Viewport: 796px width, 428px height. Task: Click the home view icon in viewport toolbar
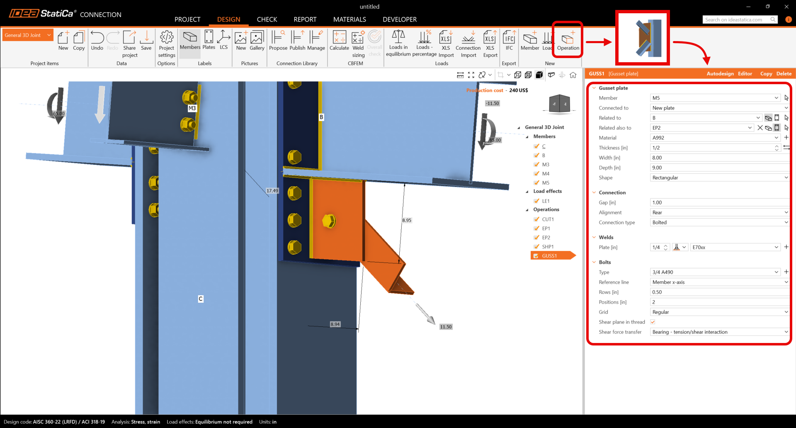point(573,75)
